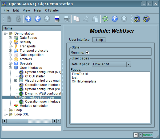Image resolution: width=160 pixels, height=139 pixels.
Task: Select the Data Bases icon in the tree
Action: (x=16, y=38)
